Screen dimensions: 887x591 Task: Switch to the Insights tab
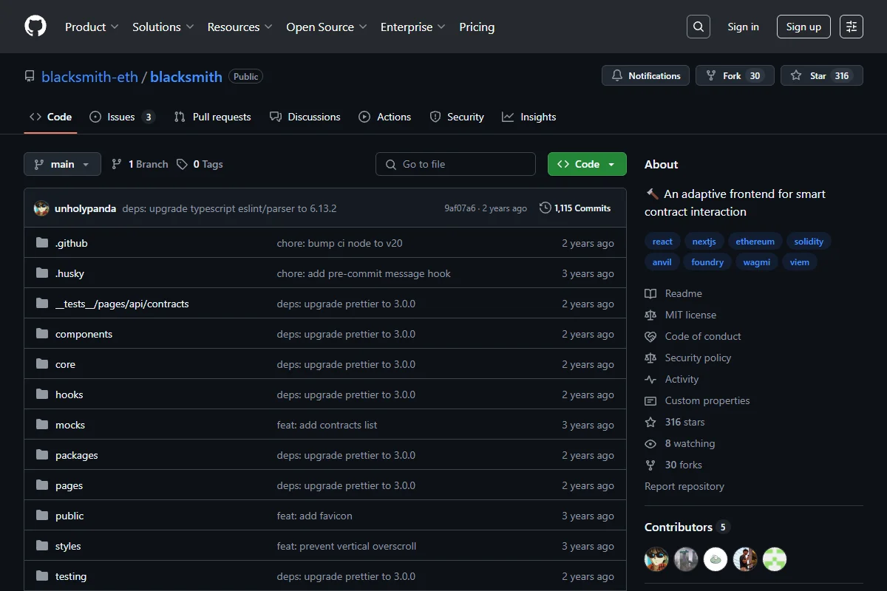(x=529, y=117)
